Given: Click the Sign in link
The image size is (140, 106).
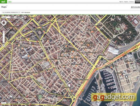Looking at the screenshot, I should tap(121, 2).
